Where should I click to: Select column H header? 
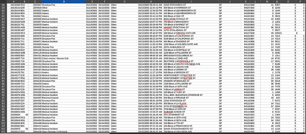pos(151,2)
